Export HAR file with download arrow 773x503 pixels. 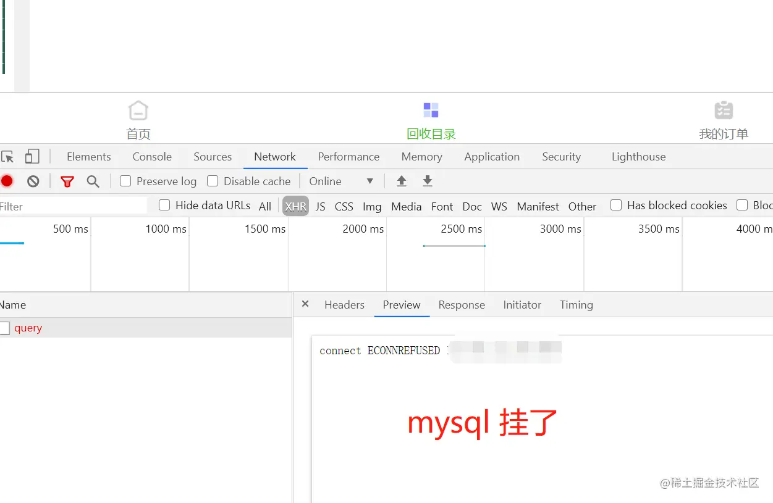click(428, 181)
